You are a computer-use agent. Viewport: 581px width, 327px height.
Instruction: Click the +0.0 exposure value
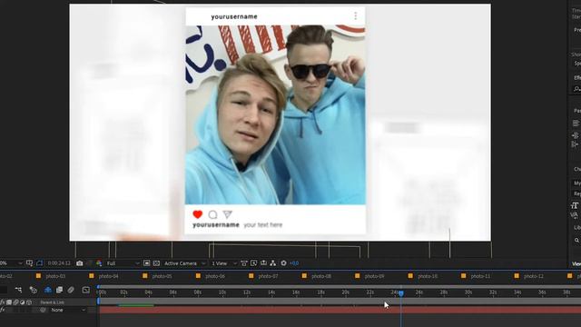click(294, 263)
